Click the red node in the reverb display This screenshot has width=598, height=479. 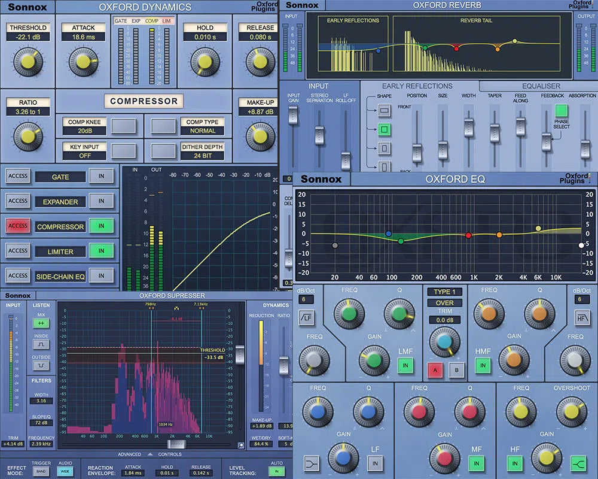click(456, 48)
